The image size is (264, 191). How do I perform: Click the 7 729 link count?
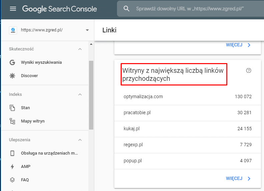(x=246, y=145)
